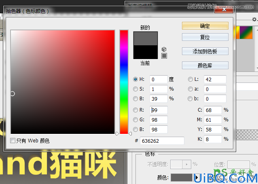Click the Lab b input field

(215, 99)
